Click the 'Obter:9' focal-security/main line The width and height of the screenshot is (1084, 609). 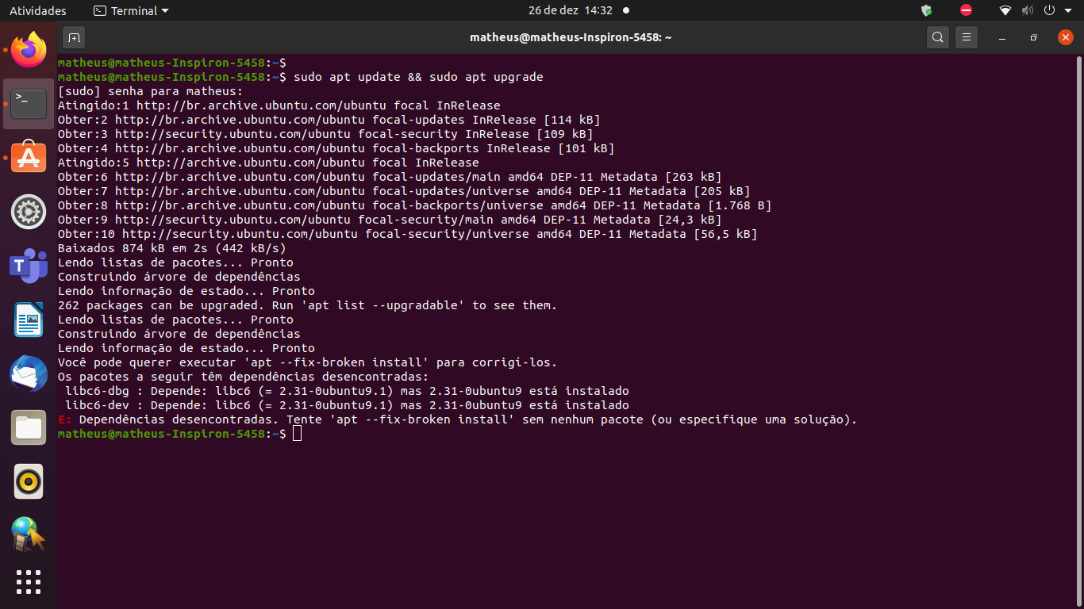tap(390, 220)
